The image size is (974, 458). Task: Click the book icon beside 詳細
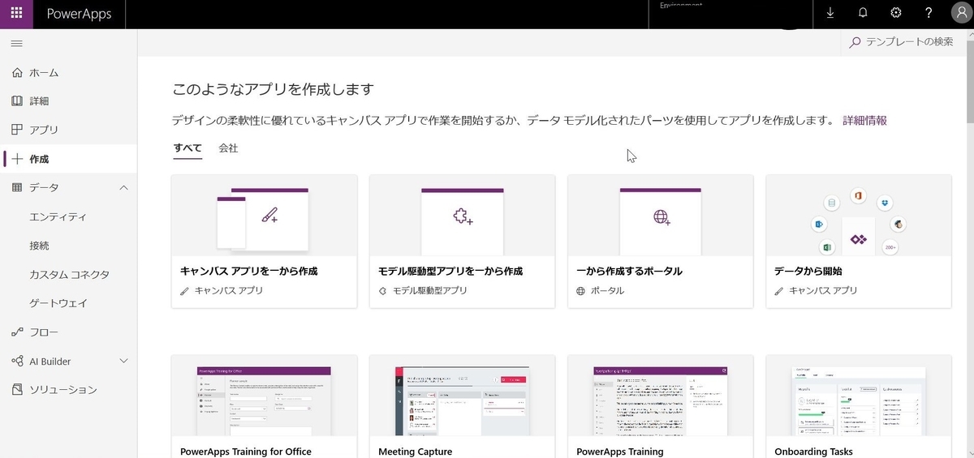tap(17, 101)
